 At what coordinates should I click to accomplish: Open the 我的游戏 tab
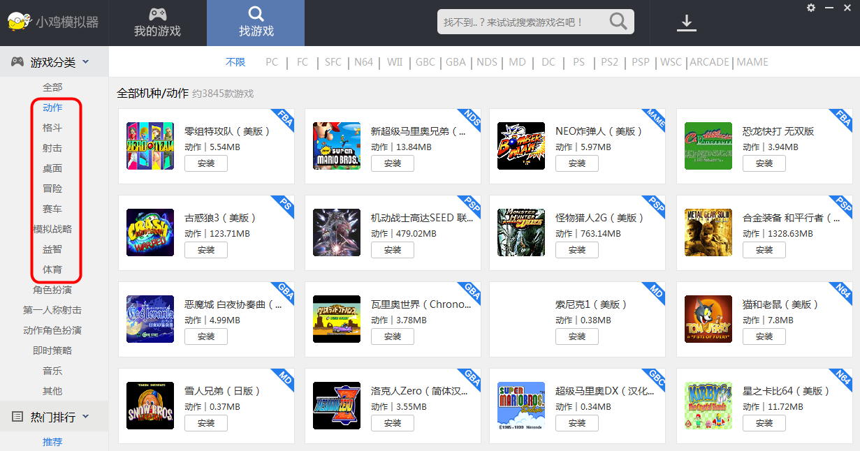[x=157, y=23]
